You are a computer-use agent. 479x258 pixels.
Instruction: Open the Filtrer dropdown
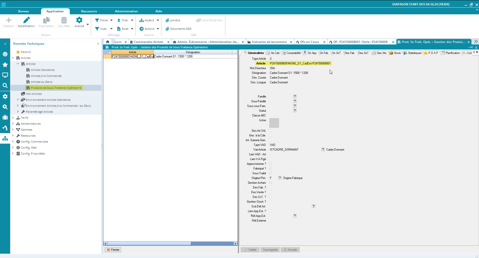point(104,20)
